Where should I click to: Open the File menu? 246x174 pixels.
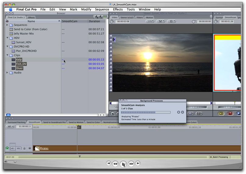(x=43, y=9)
